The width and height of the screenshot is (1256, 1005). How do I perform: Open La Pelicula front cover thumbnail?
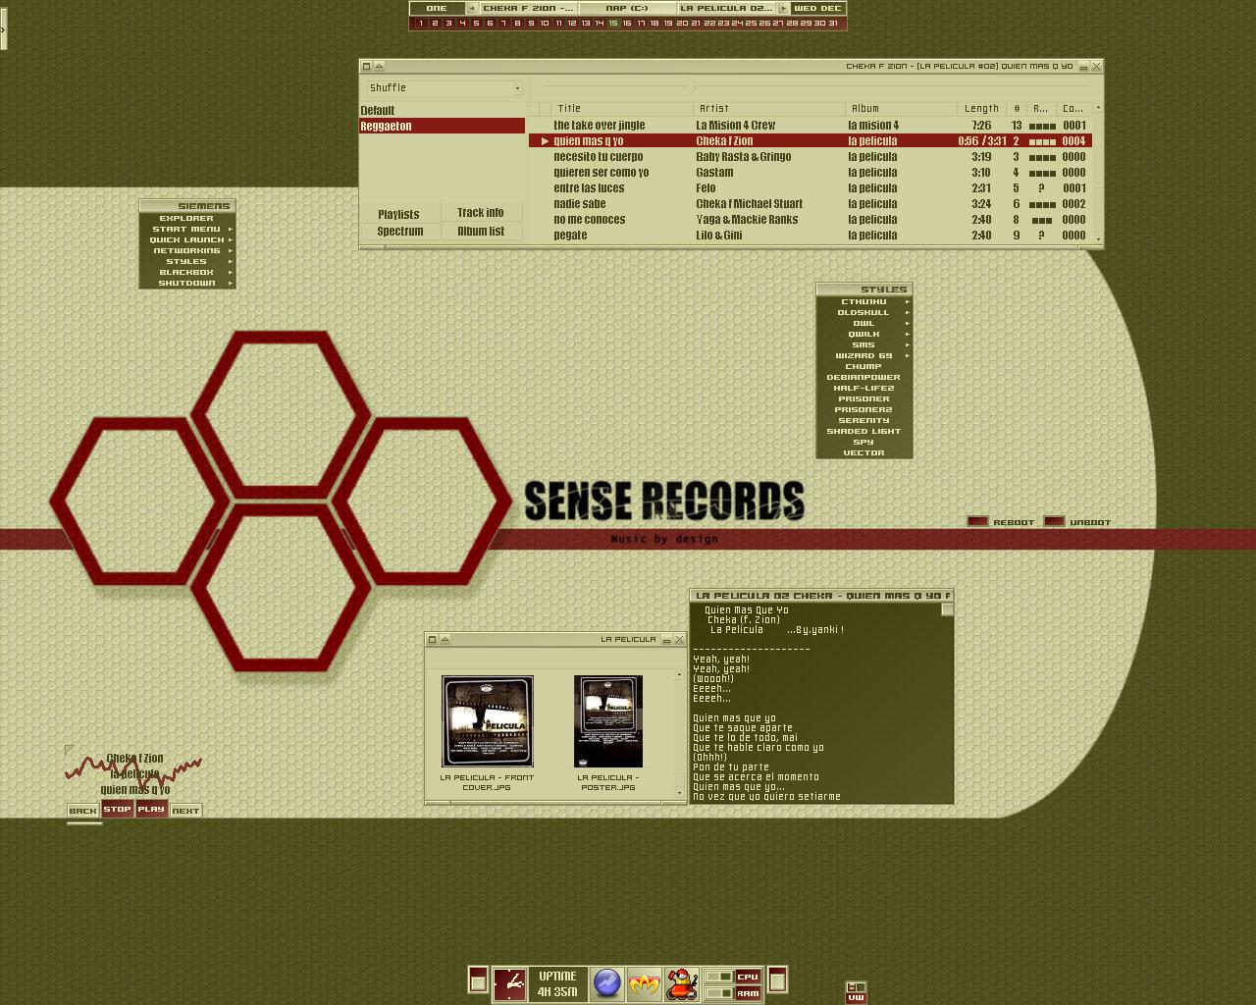[x=488, y=721]
